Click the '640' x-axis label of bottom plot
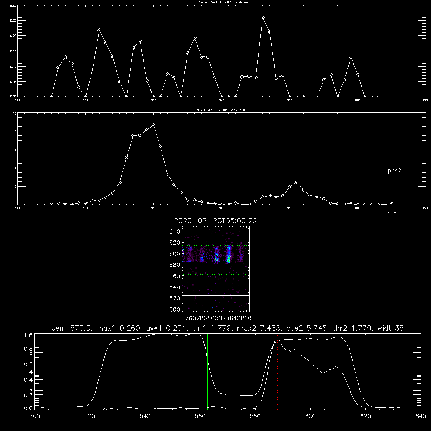Screen dimensions: 431x431 click(421, 416)
